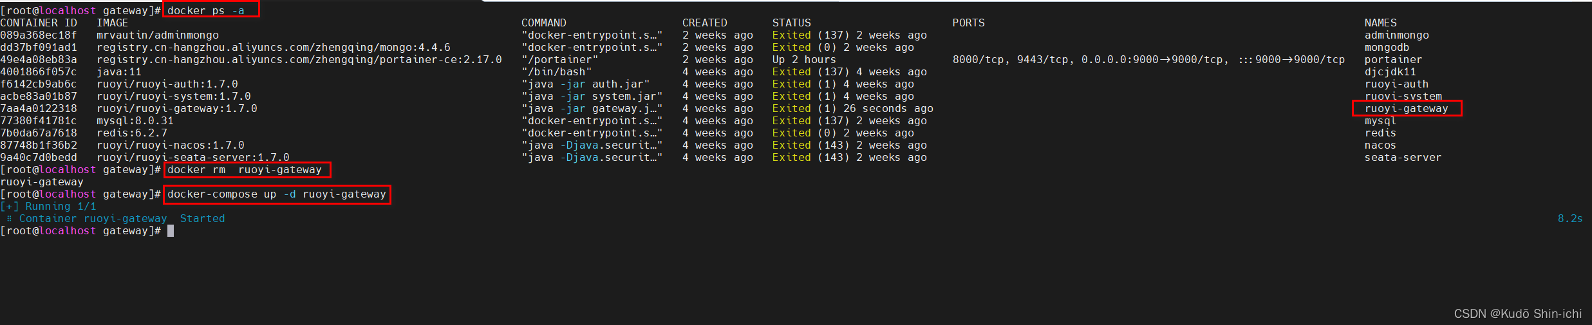
Task: Select container name adminmongo
Action: 1397,35
